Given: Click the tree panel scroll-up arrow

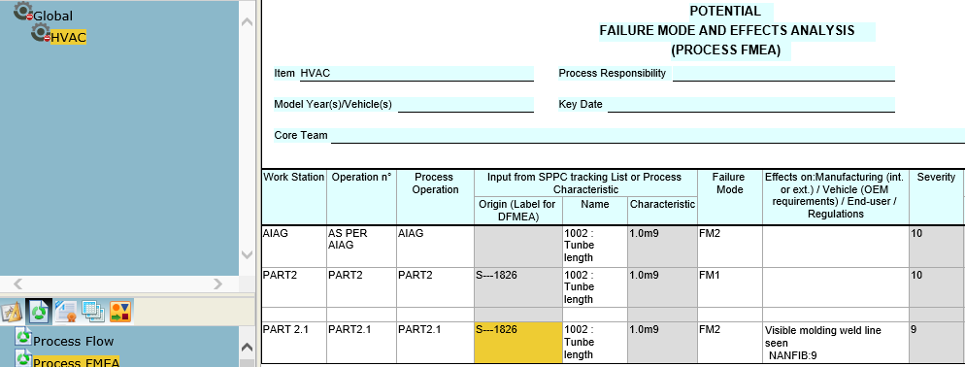Looking at the screenshot, I should coord(247,21).
